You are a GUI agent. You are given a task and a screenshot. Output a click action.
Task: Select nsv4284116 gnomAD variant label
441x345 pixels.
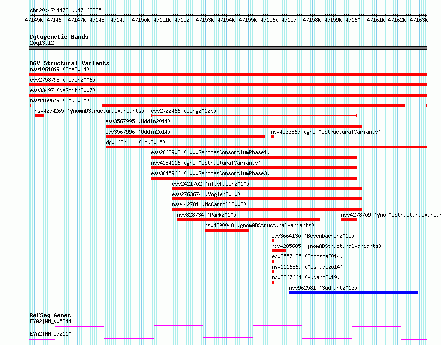point(206,163)
